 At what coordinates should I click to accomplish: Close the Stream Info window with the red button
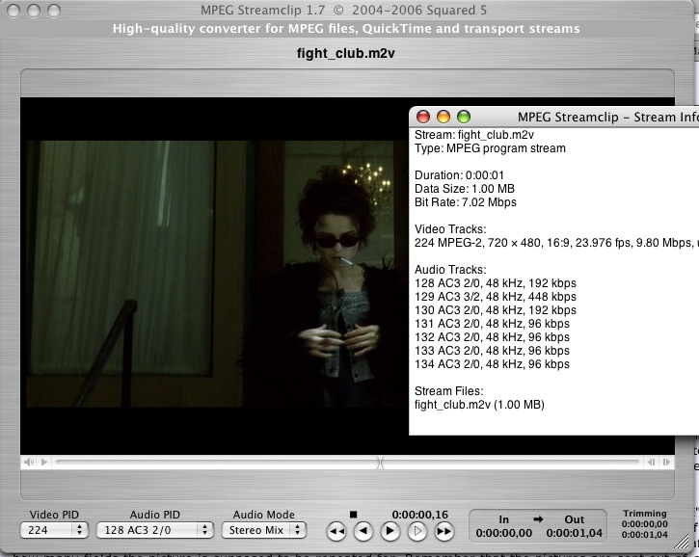click(423, 117)
